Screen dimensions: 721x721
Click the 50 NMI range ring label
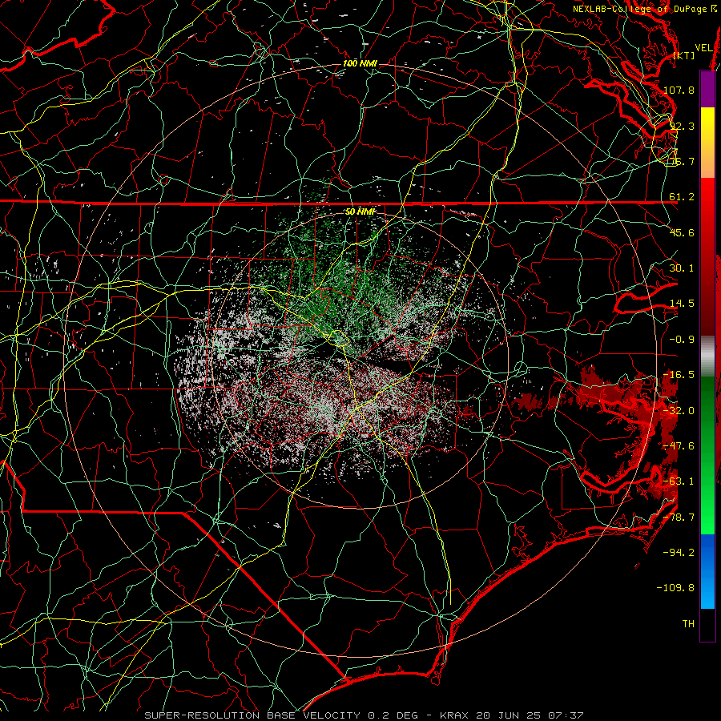pyautogui.click(x=360, y=211)
